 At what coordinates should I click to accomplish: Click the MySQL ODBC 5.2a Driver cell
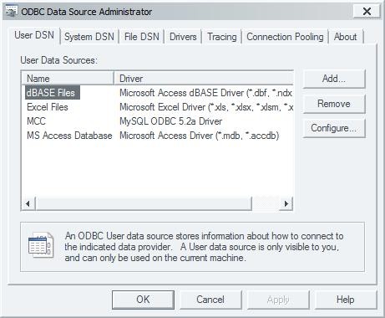coord(170,121)
